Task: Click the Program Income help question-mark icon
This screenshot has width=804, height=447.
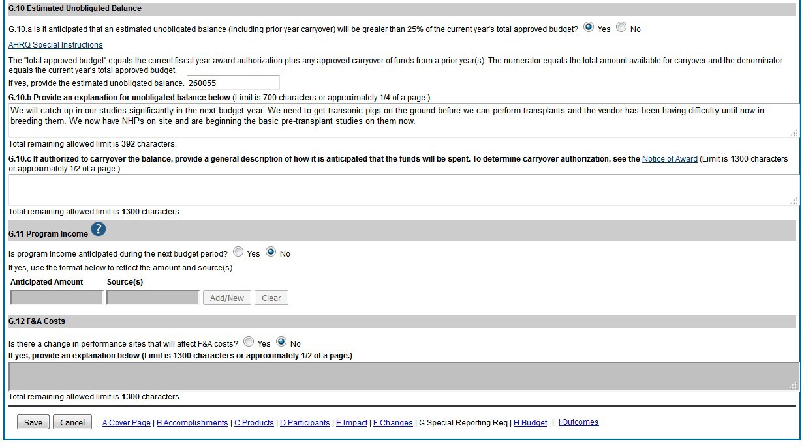Action: 98,229
